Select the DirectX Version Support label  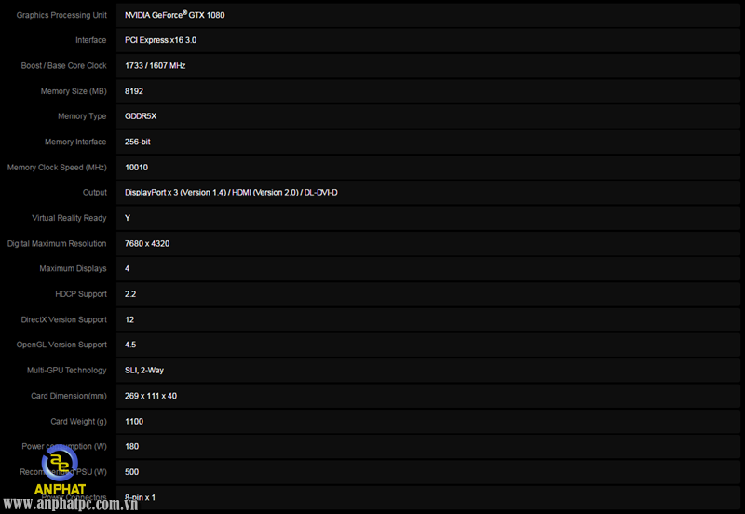coord(64,319)
